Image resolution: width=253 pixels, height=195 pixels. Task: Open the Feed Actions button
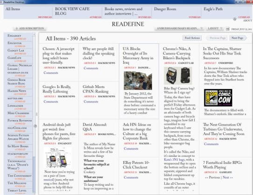192,38
